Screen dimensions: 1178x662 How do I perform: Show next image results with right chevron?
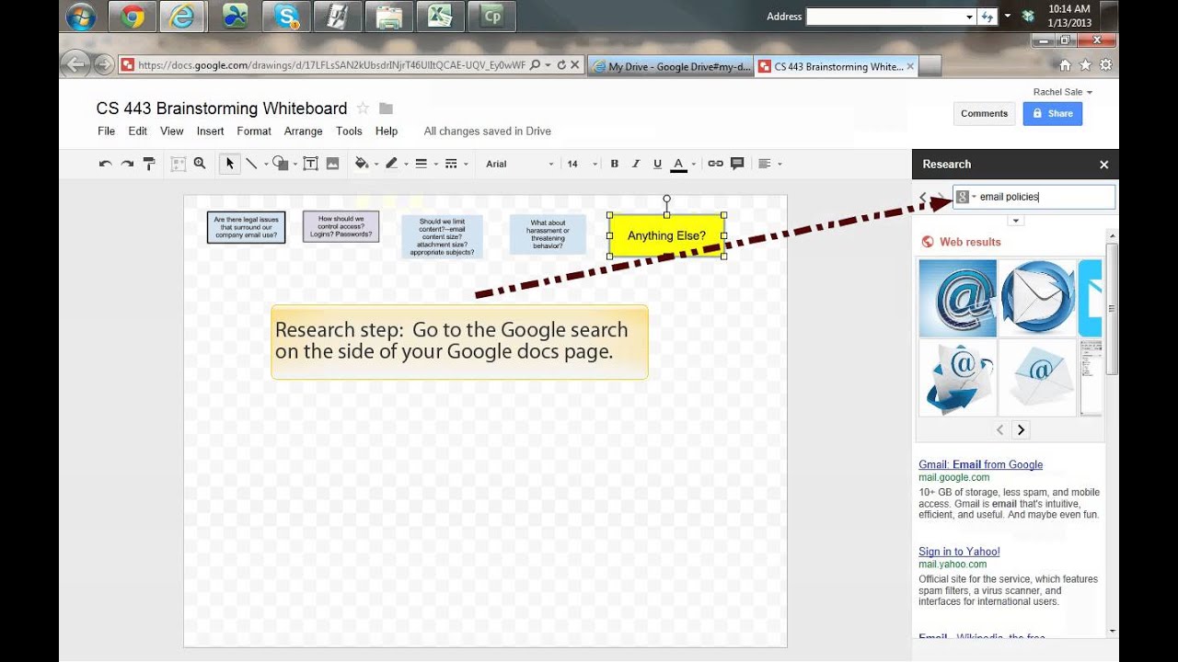(x=1020, y=429)
